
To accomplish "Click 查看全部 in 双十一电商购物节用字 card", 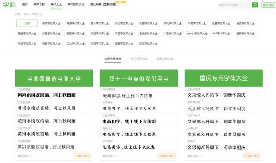I will [x=110, y=156].
